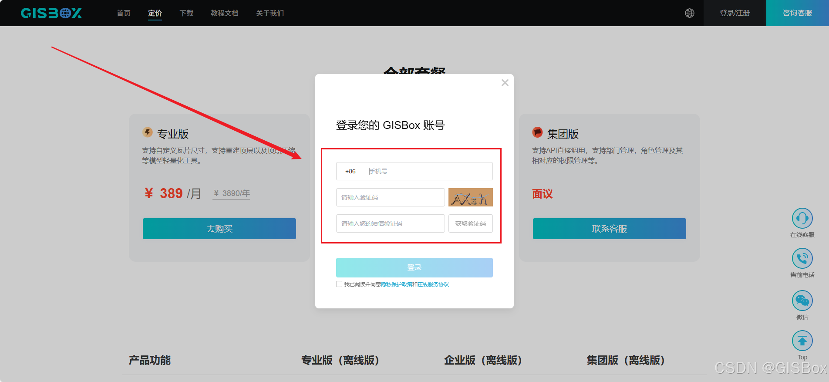The height and width of the screenshot is (382, 829).
Task: Tick the privacy policy agreement checkbox
Action: click(339, 284)
